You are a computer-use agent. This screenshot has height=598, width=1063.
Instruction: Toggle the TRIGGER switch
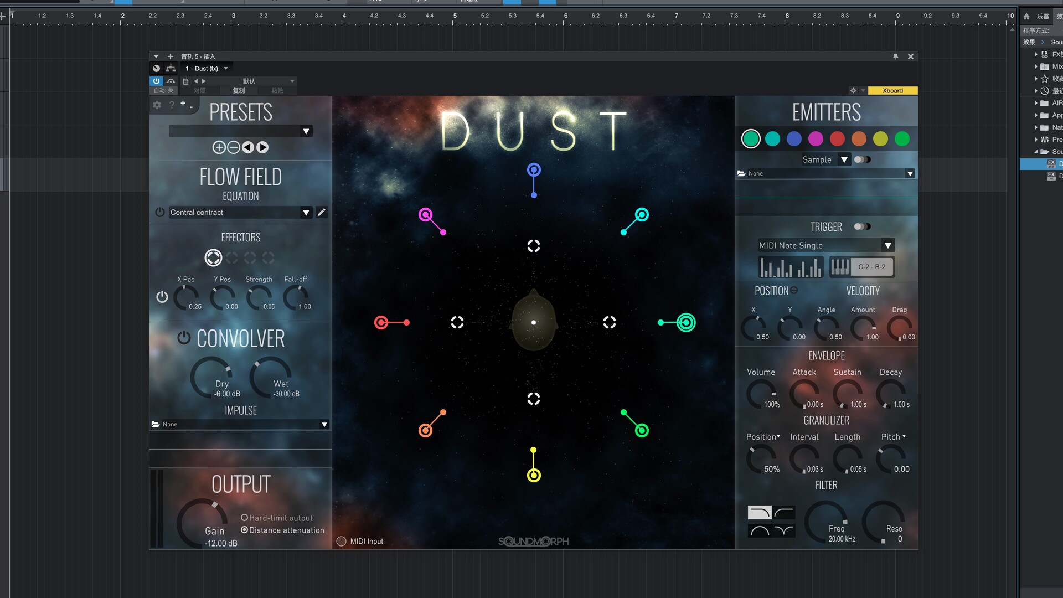[x=862, y=226]
